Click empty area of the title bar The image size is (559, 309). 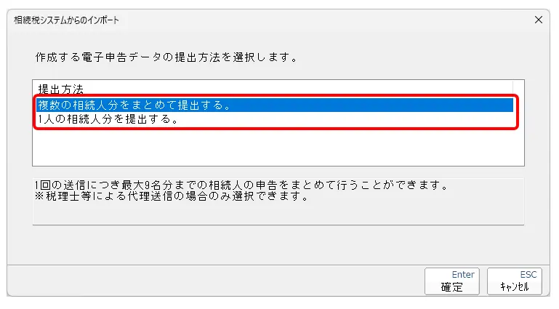(x=327, y=20)
